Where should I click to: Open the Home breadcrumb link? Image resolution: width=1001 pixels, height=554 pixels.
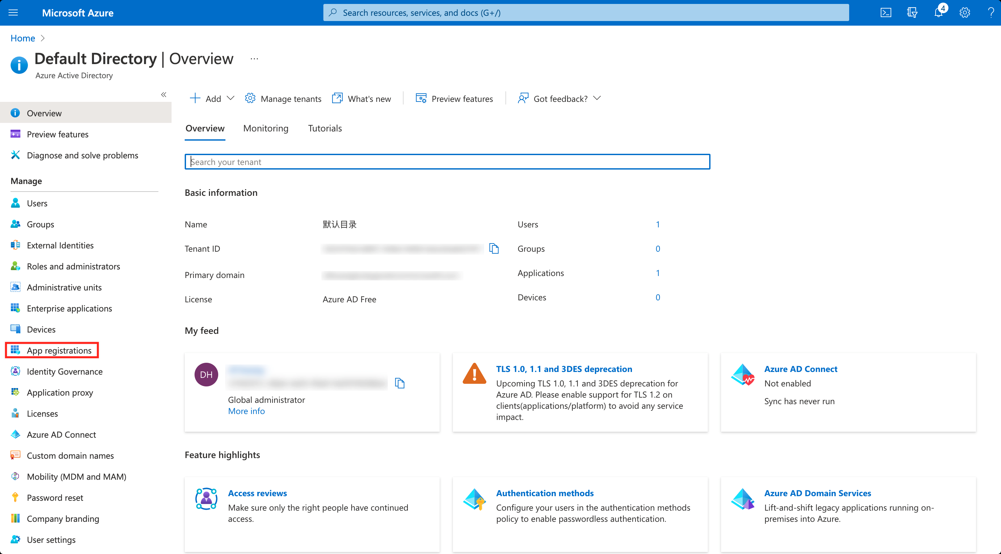pyautogui.click(x=23, y=38)
